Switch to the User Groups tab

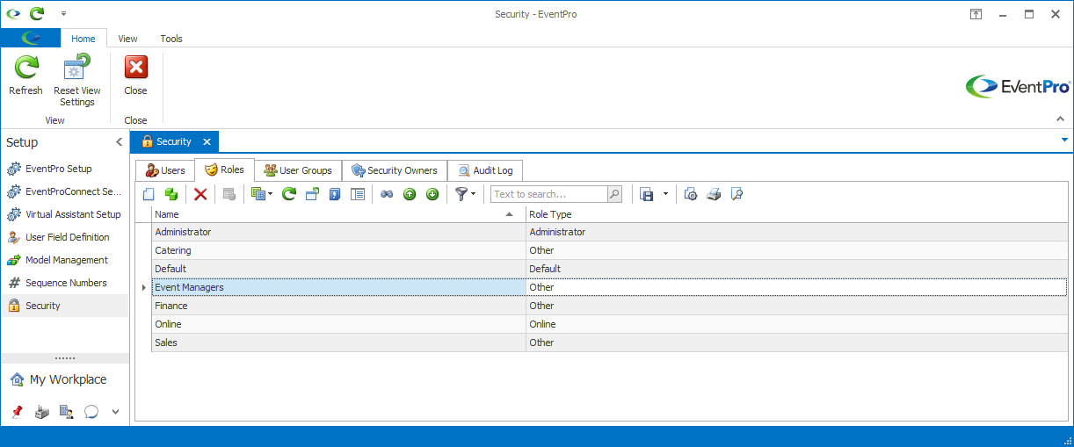tap(298, 170)
